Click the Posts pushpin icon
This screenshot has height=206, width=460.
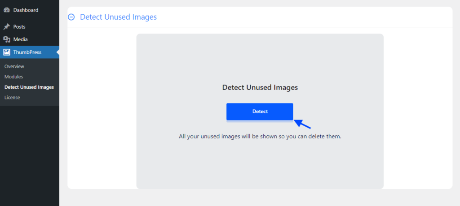click(6, 26)
